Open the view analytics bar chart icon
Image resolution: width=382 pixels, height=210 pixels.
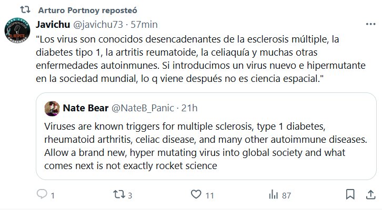(x=274, y=195)
